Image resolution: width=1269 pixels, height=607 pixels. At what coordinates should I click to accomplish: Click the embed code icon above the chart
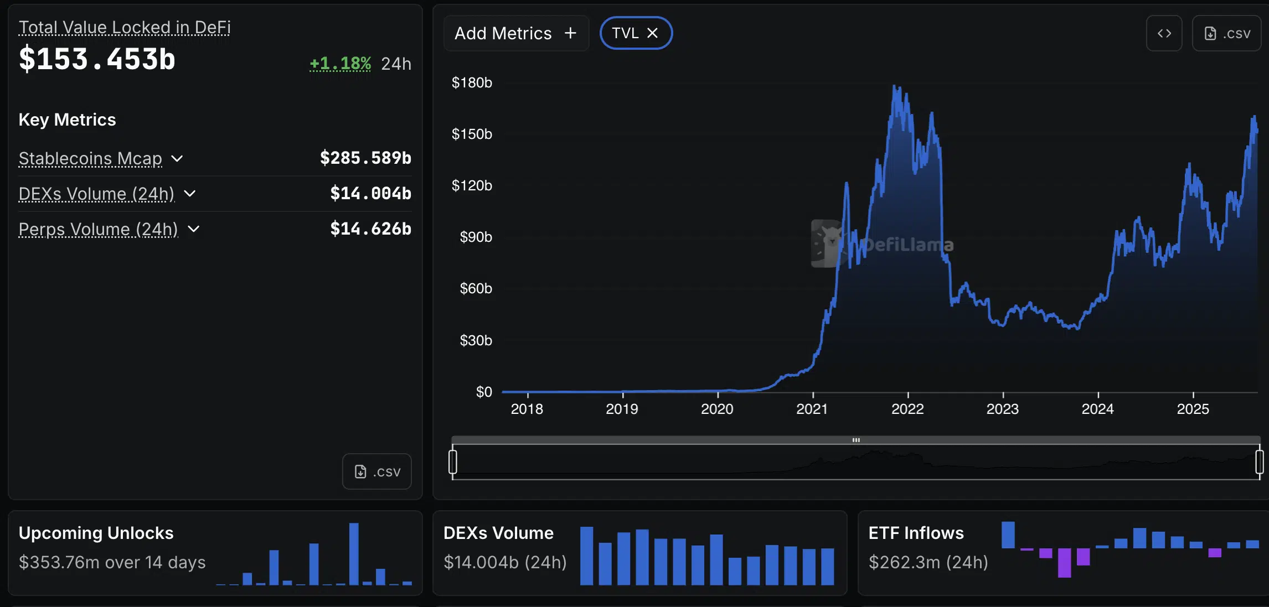[1164, 33]
